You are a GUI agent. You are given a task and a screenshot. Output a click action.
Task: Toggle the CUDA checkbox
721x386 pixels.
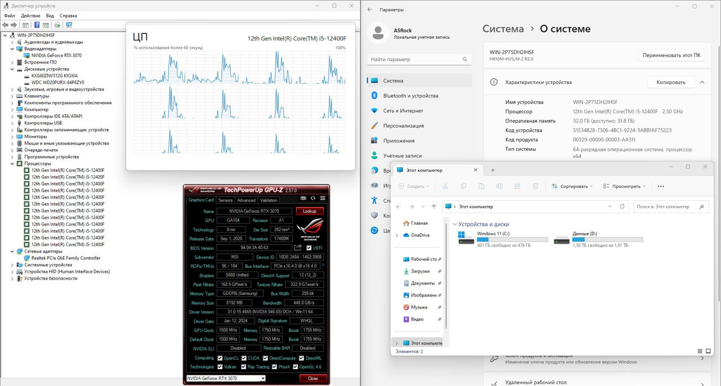[x=244, y=358]
